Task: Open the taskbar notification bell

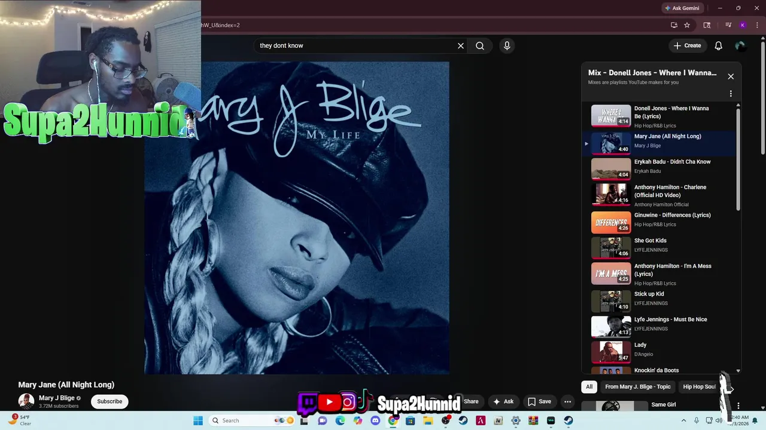Action: 755,420
